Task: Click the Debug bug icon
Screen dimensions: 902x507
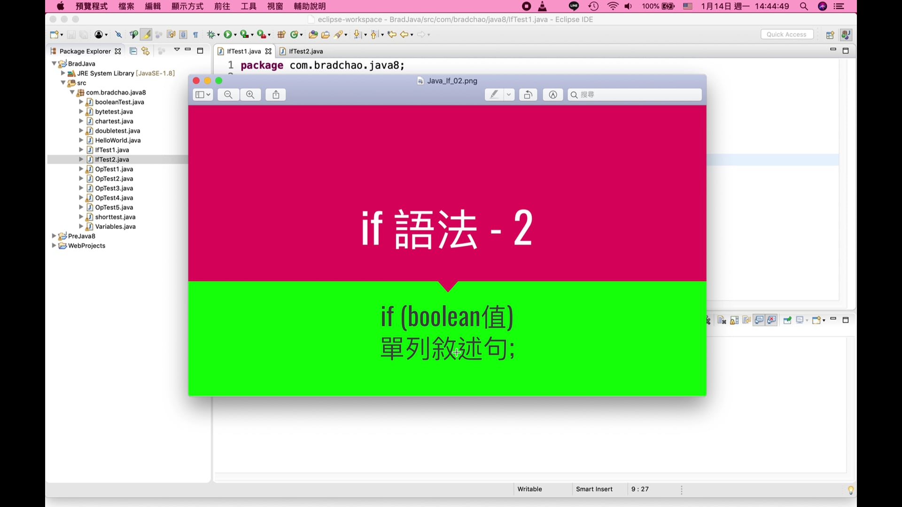Action: [x=211, y=34]
